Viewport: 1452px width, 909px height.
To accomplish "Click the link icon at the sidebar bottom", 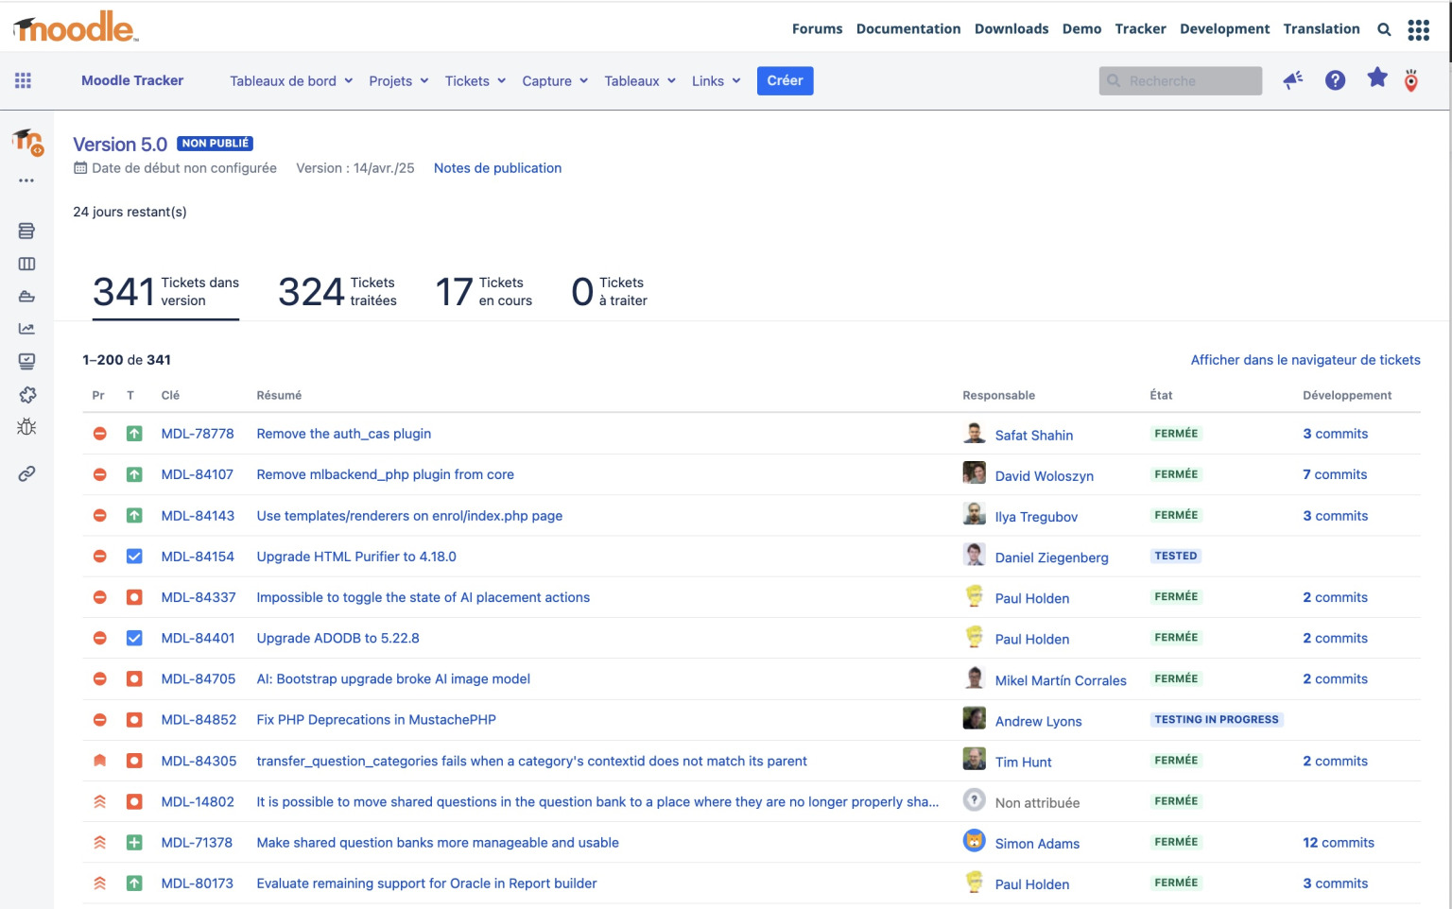I will (x=26, y=473).
